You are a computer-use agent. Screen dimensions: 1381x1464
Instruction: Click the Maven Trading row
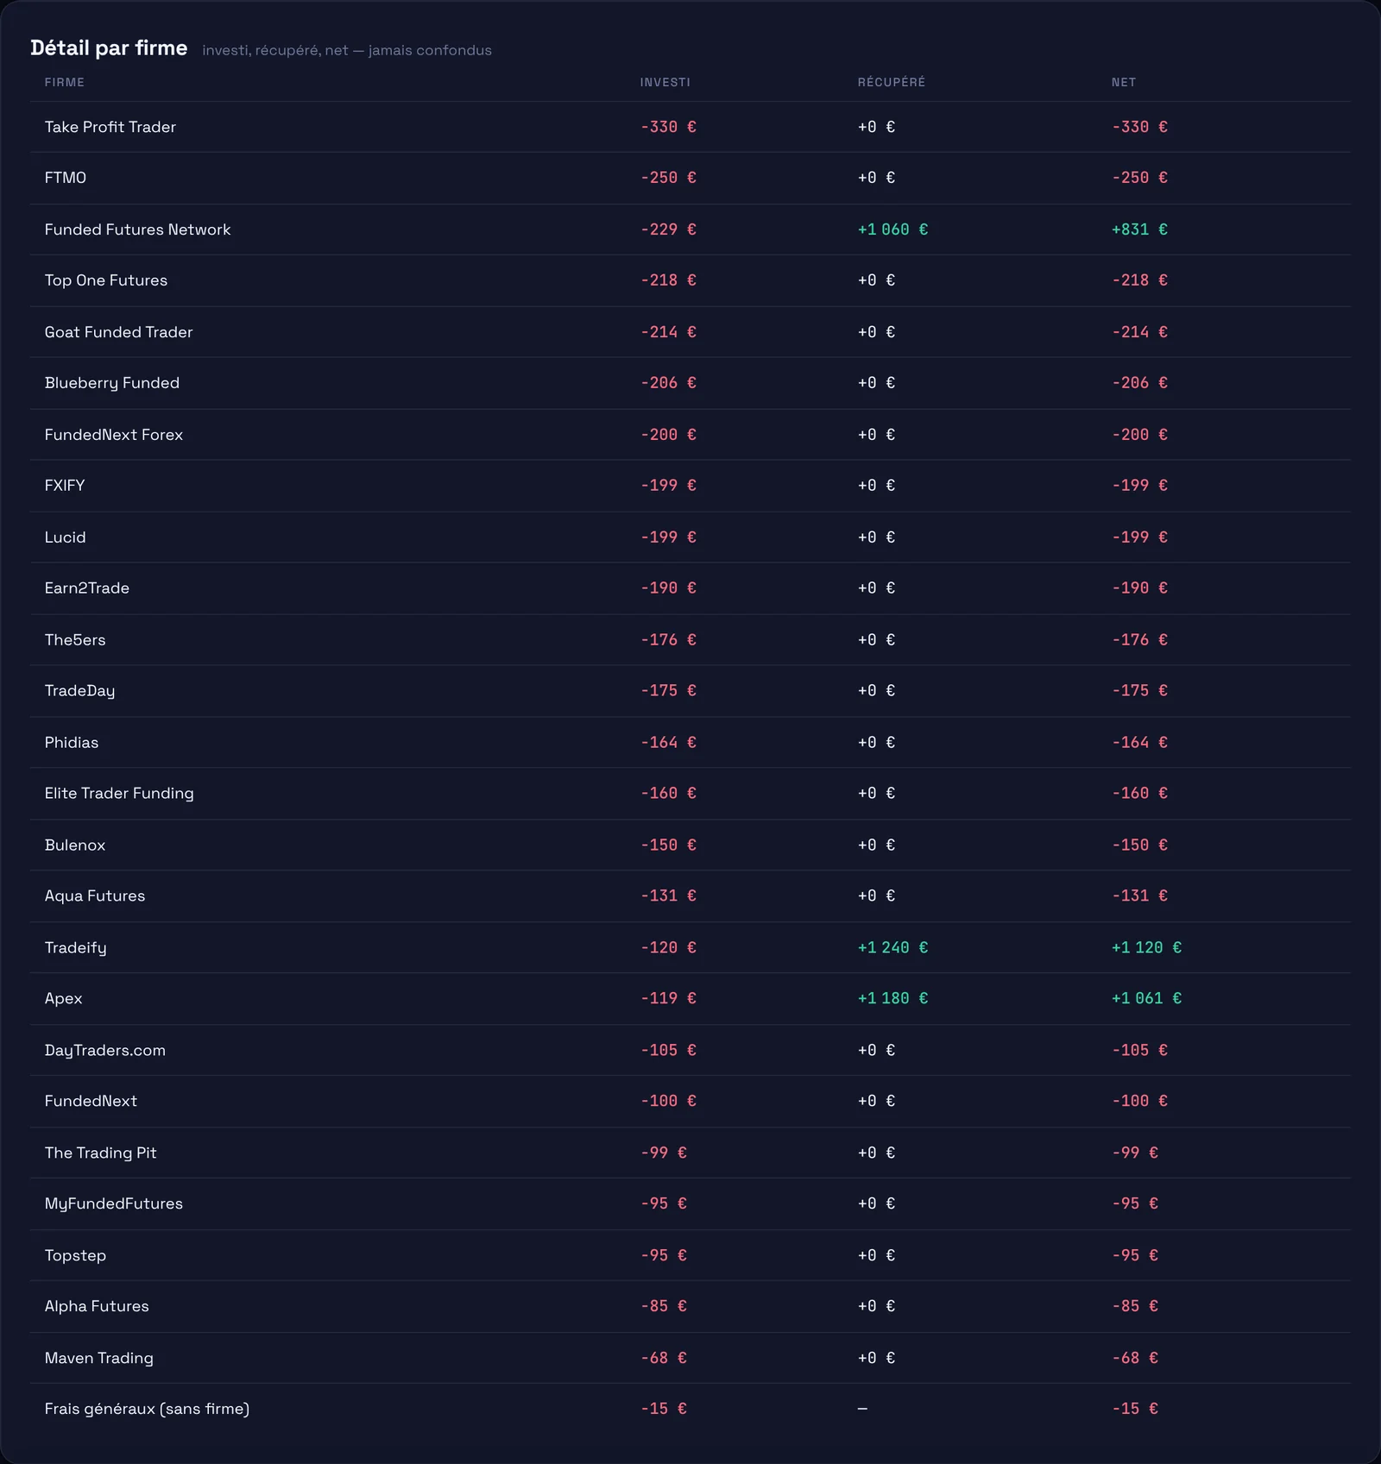[x=690, y=1358]
